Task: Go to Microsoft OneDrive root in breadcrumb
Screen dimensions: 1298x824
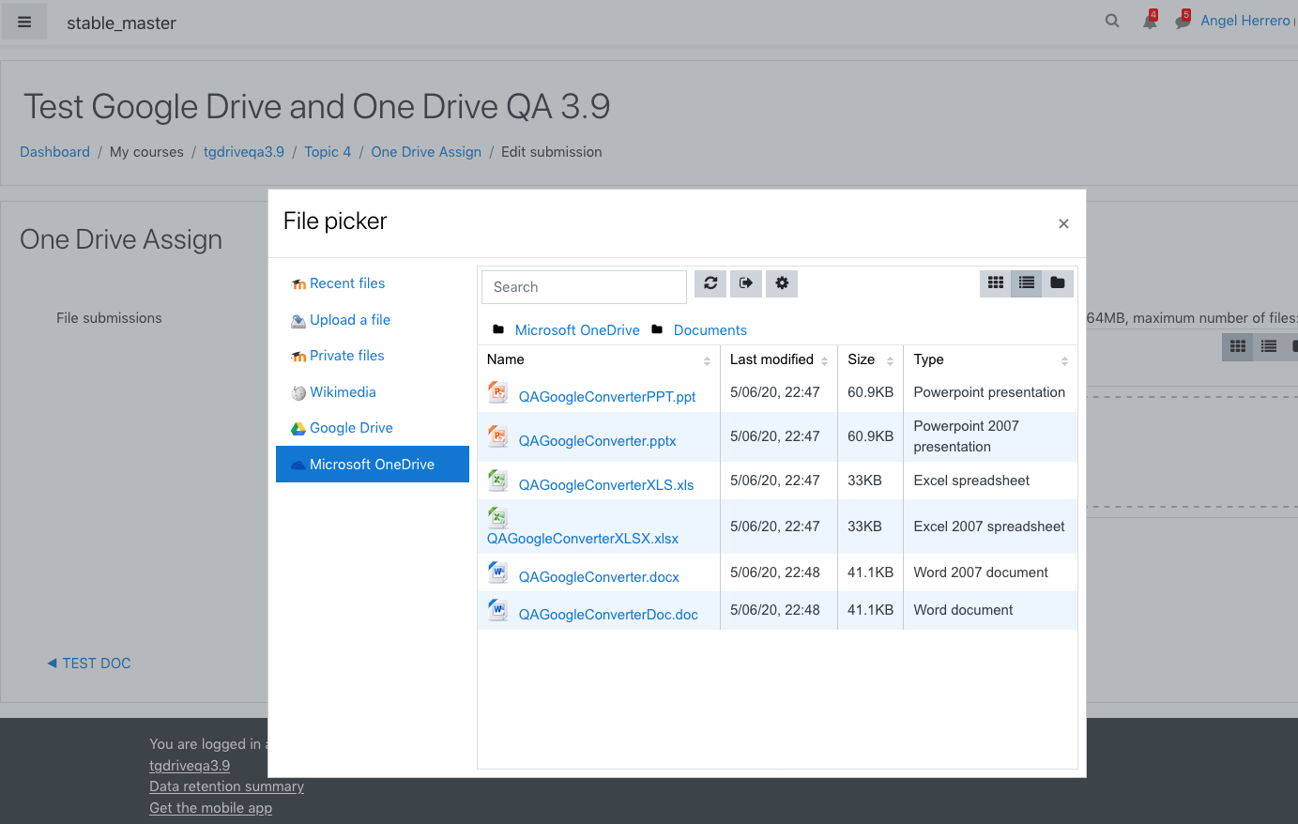Action: coord(577,330)
